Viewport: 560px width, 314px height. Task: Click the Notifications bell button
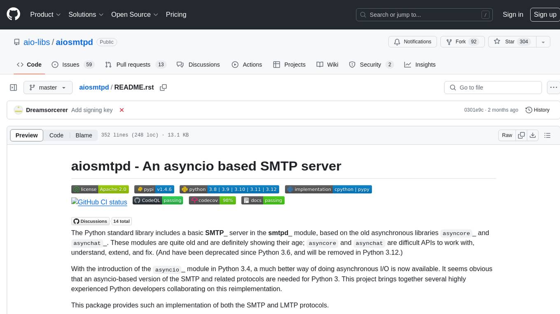coord(413,42)
